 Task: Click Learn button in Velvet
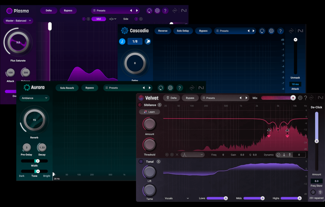(x=149, y=112)
